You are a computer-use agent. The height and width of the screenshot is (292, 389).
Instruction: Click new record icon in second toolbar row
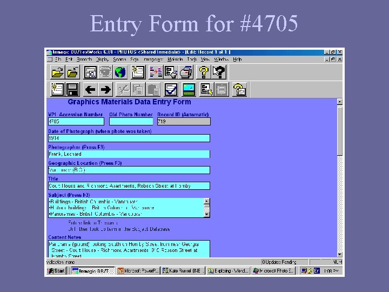click(57, 89)
